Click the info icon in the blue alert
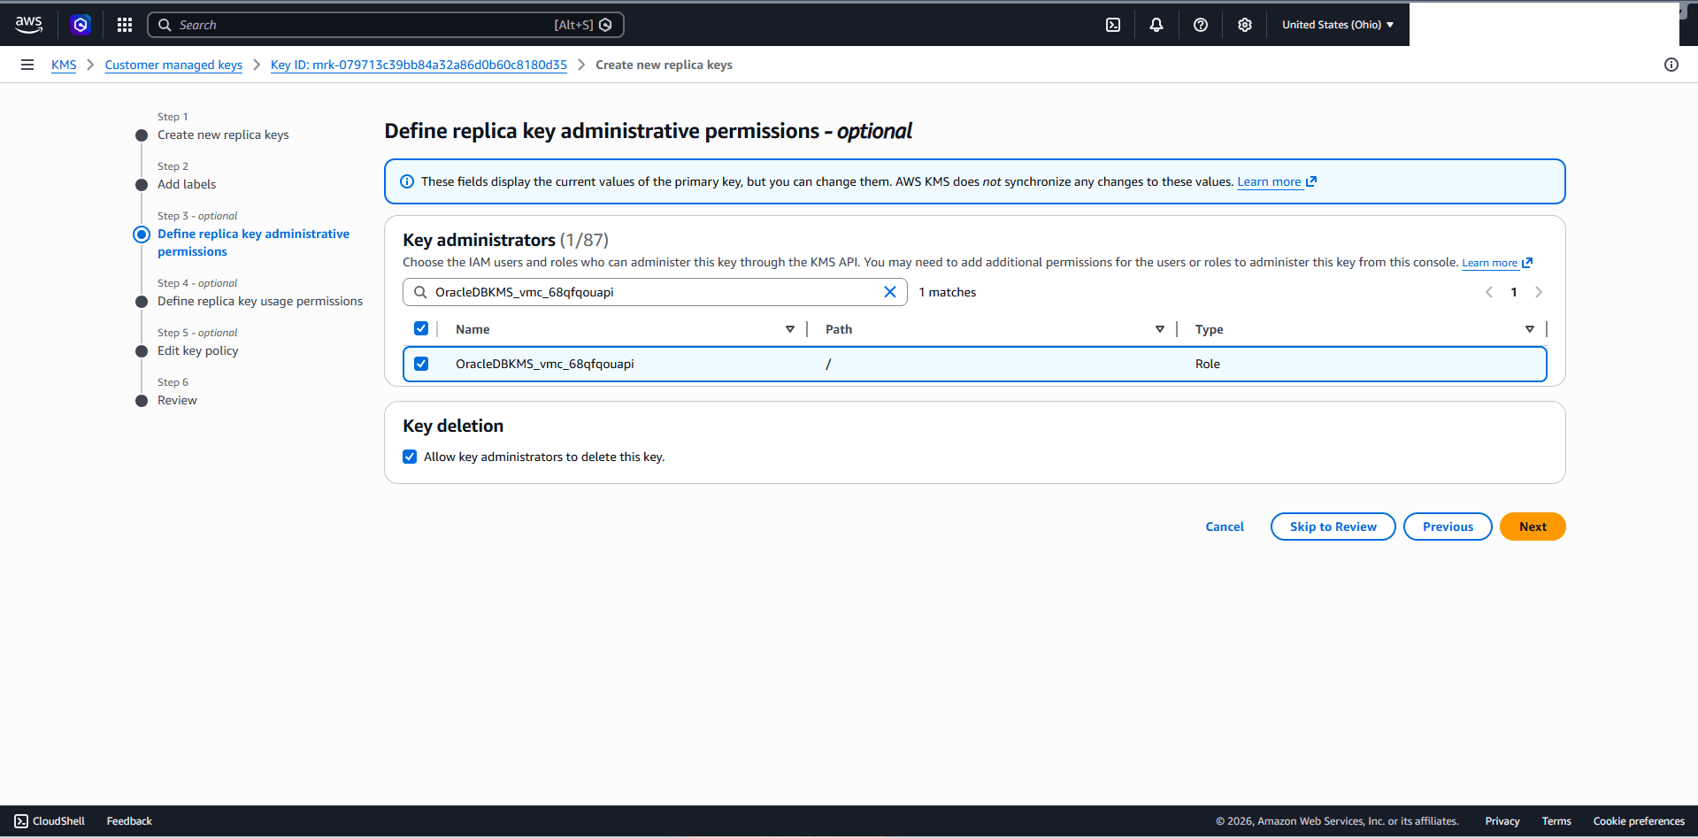 pos(407,181)
